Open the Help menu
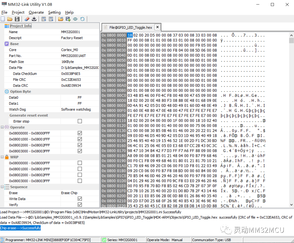 coord(69,12)
